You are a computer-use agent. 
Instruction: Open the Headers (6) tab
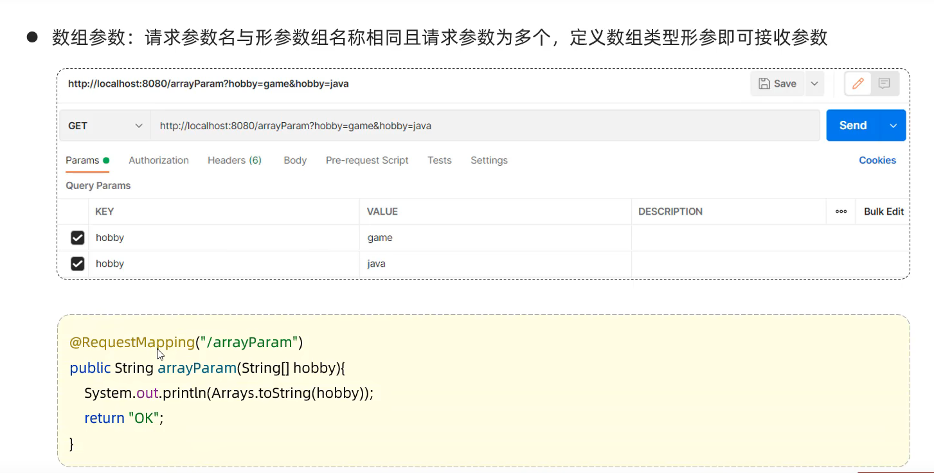[235, 161]
